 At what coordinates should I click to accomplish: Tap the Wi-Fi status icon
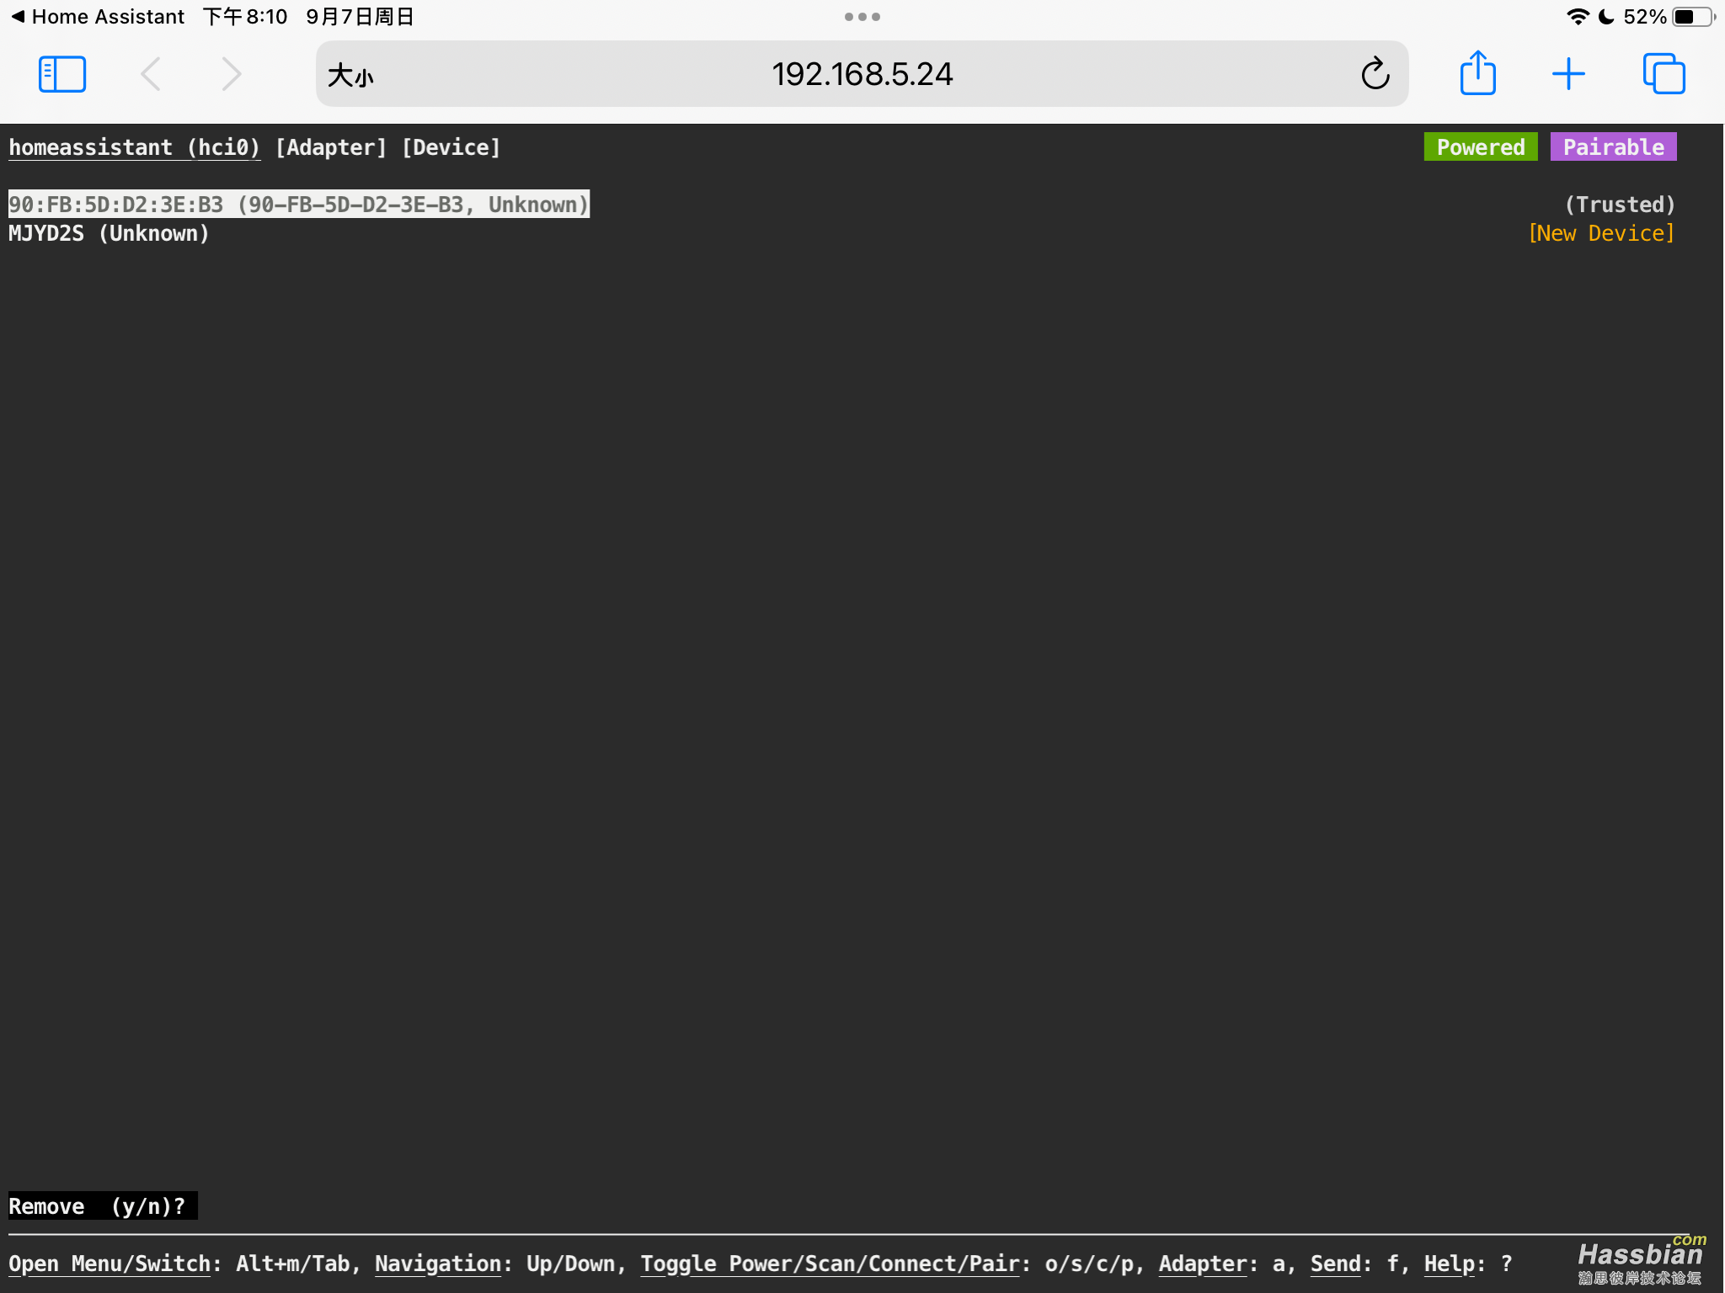pos(1578,17)
